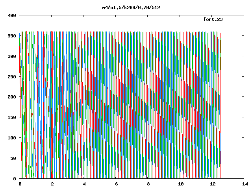Click x-axis label 4

[x=84, y=184]
